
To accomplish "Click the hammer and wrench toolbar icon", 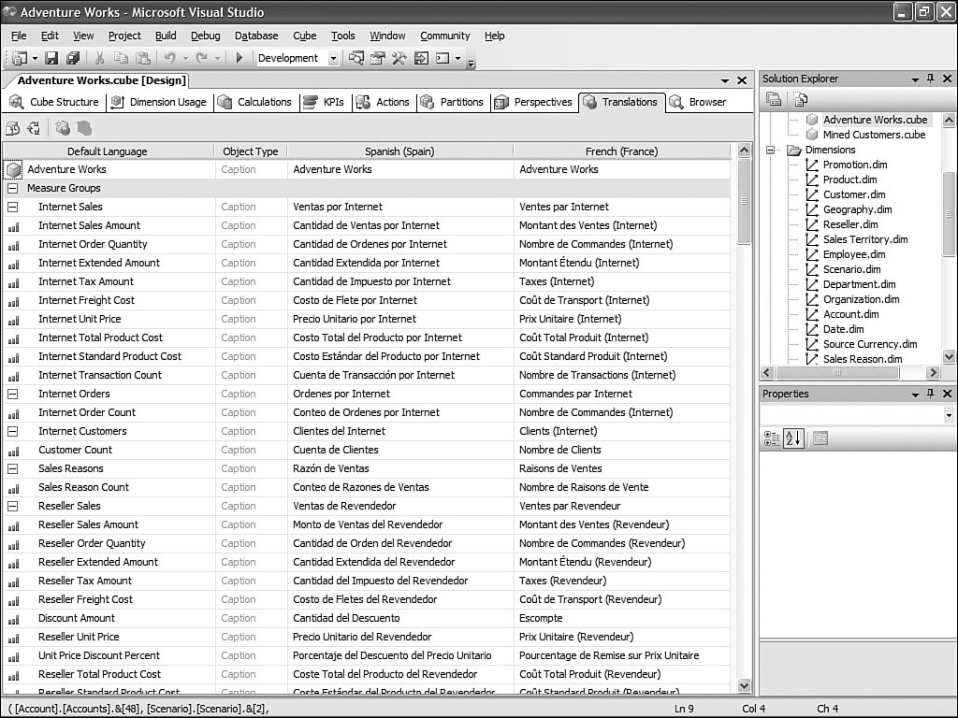I will [399, 58].
